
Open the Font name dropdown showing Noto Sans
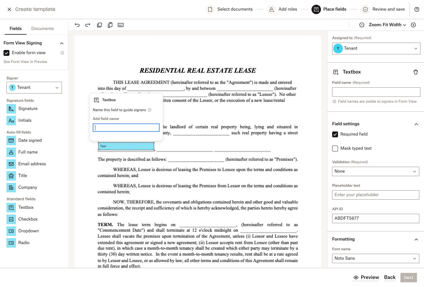pos(375,258)
